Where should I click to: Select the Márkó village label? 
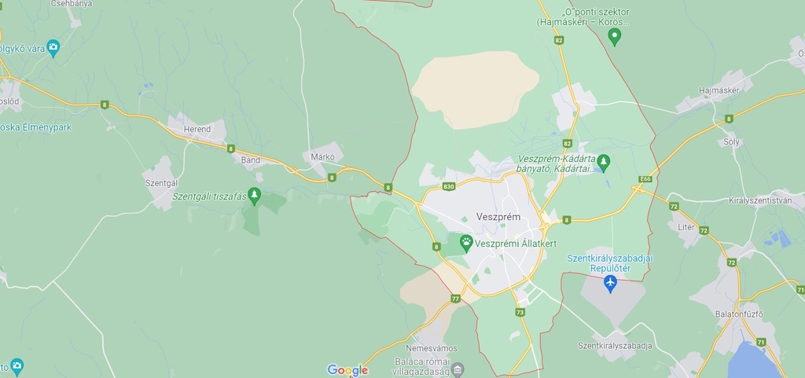click(x=322, y=157)
